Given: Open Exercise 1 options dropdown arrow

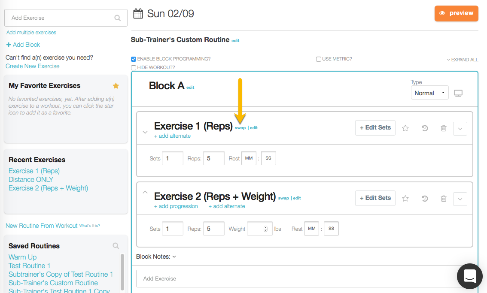Looking at the screenshot, I should pos(460,128).
